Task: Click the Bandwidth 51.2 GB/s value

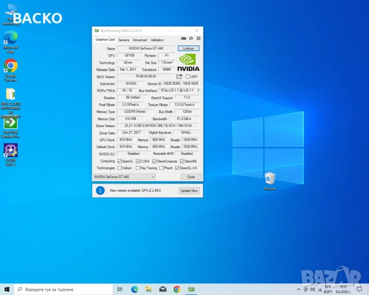Action: click(x=184, y=119)
